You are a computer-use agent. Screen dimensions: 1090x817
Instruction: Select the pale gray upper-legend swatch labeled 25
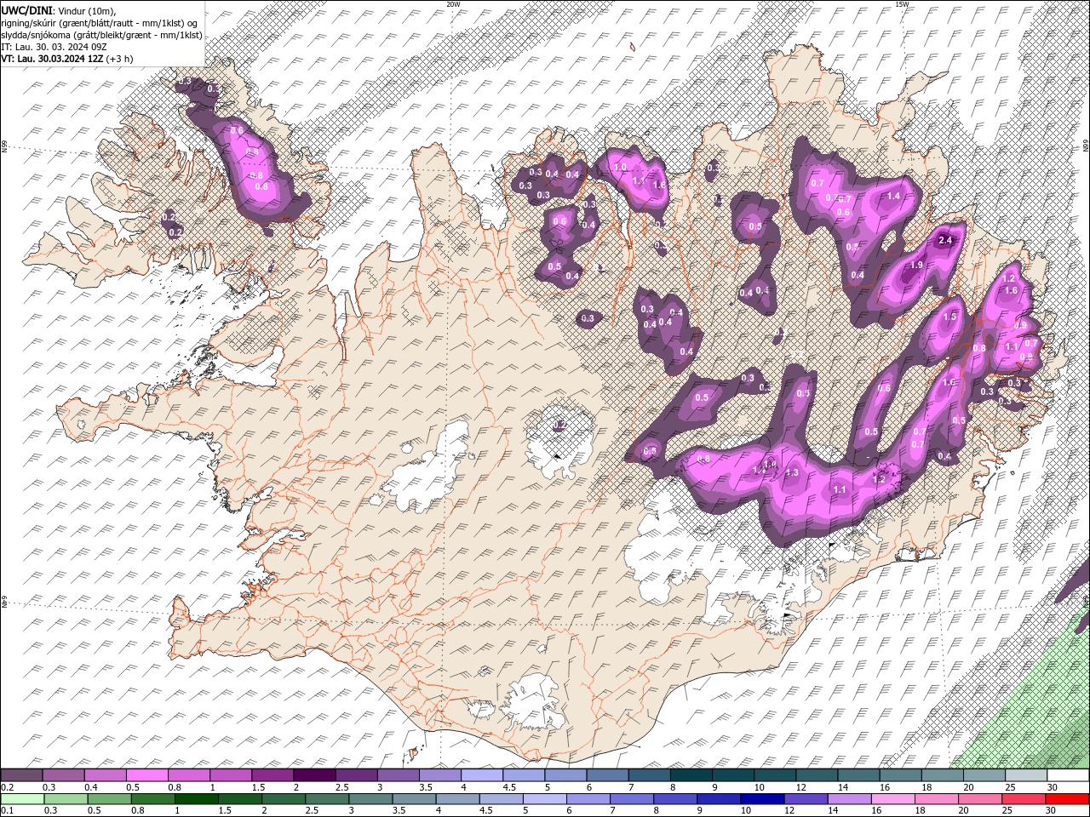tap(1026, 775)
